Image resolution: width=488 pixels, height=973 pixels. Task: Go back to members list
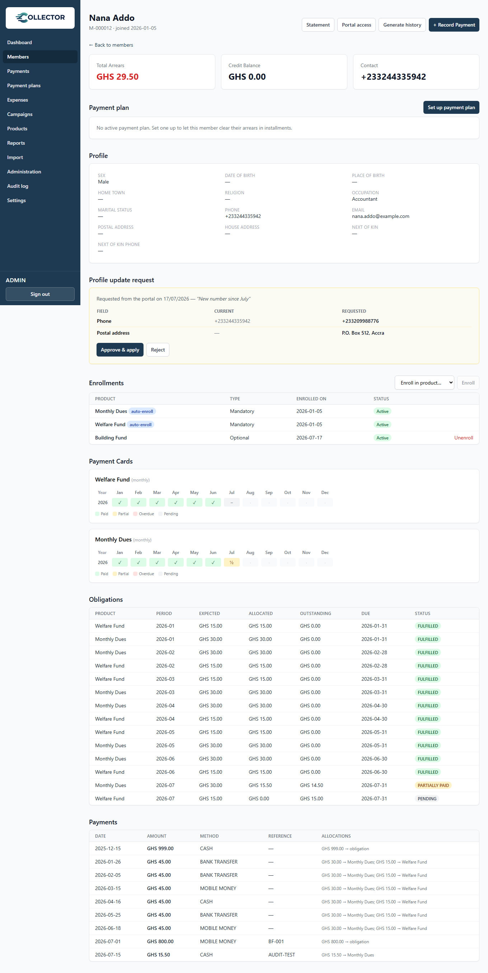click(x=111, y=45)
